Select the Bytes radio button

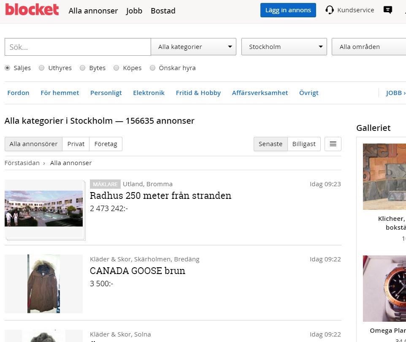[82, 68]
